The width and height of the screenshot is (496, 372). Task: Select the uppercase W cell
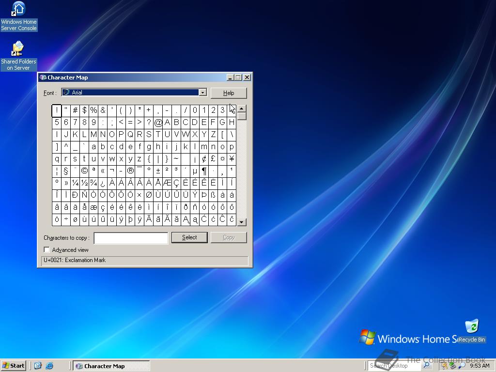tap(186, 135)
